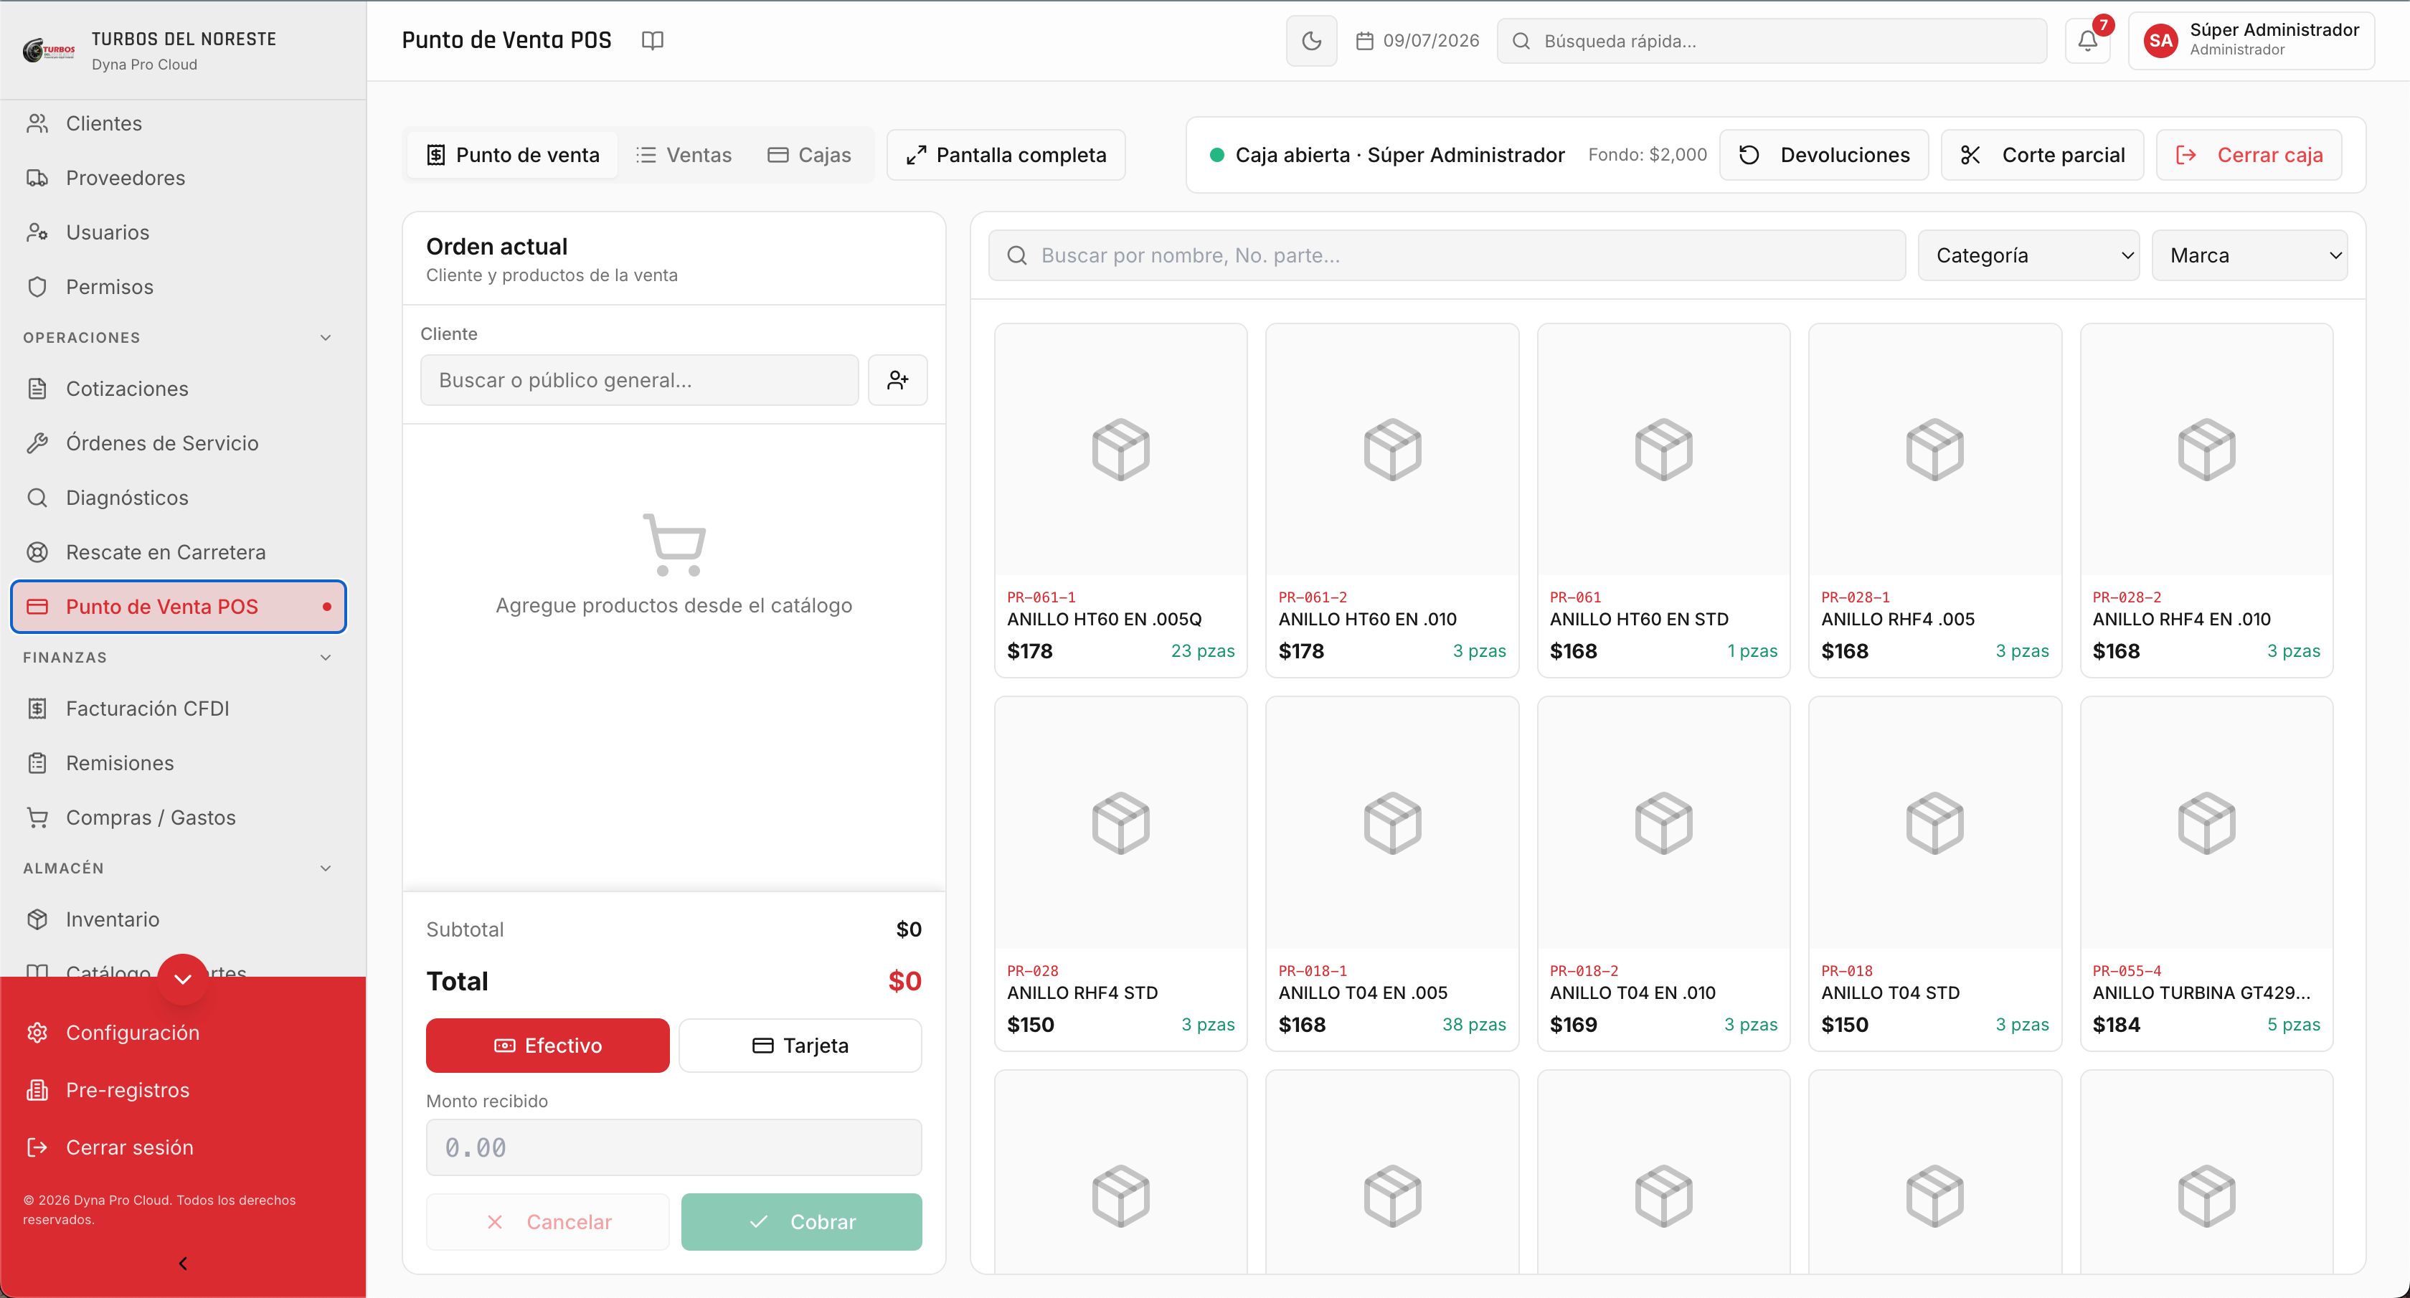Add ANILLO TURBINA GT429 product card
This screenshot has height=1298, width=2410.
[2206, 873]
